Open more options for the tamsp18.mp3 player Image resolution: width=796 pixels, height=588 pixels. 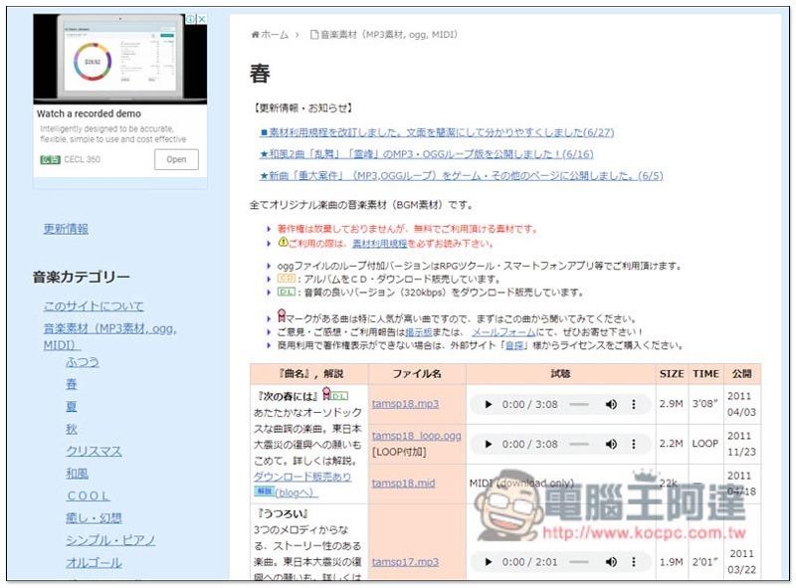[635, 404]
